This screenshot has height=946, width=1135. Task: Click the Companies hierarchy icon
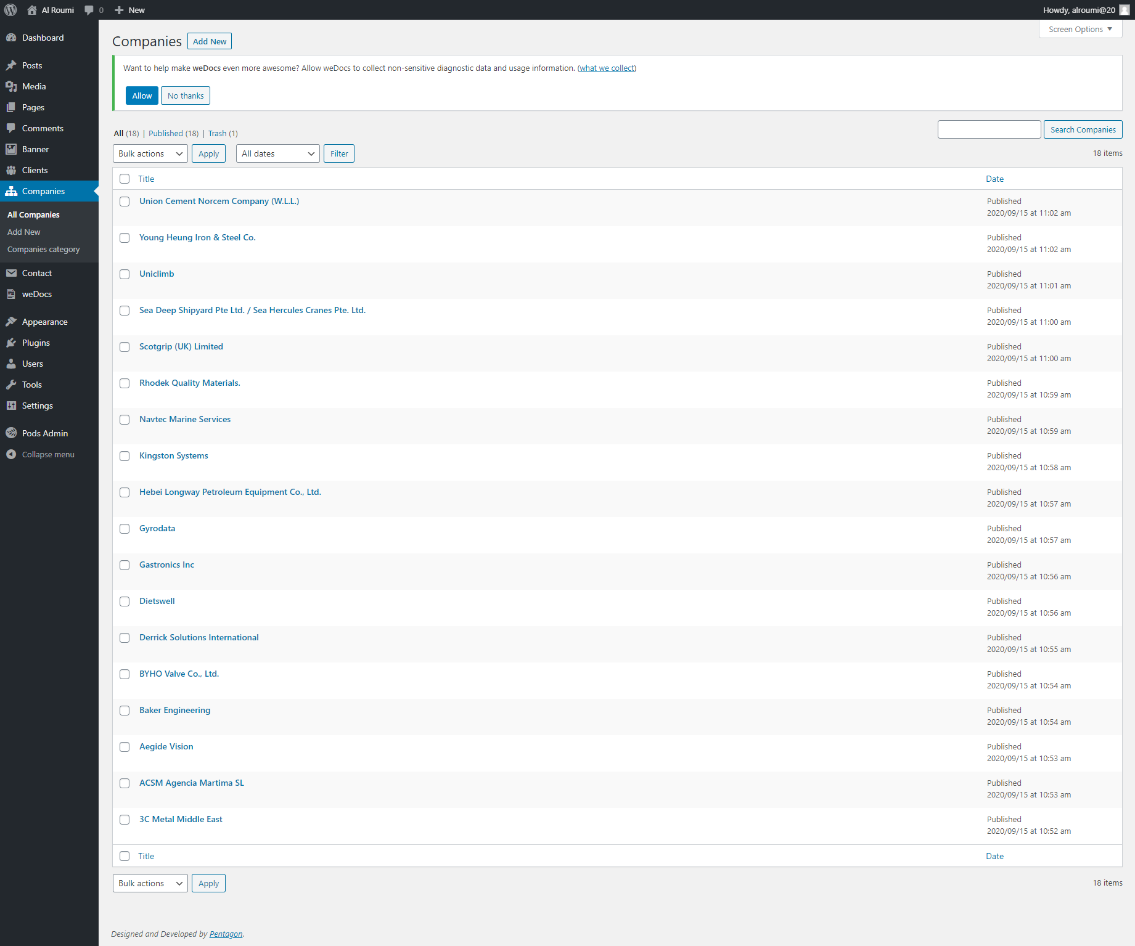11,191
